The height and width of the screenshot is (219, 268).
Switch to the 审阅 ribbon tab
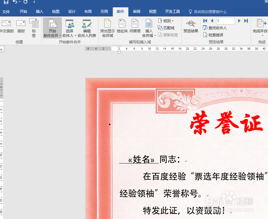(136, 11)
